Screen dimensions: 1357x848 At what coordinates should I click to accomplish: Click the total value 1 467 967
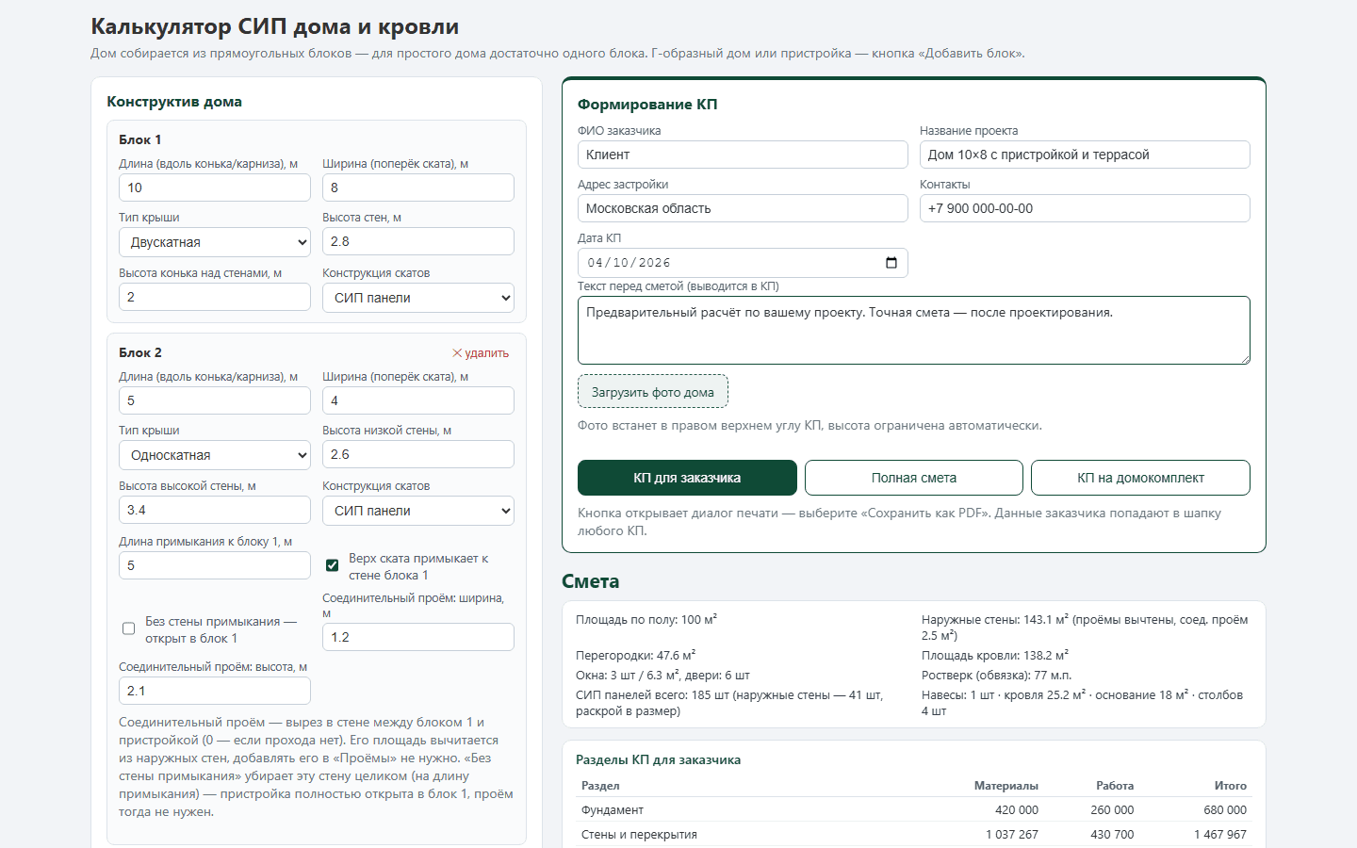tap(1220, 835)
